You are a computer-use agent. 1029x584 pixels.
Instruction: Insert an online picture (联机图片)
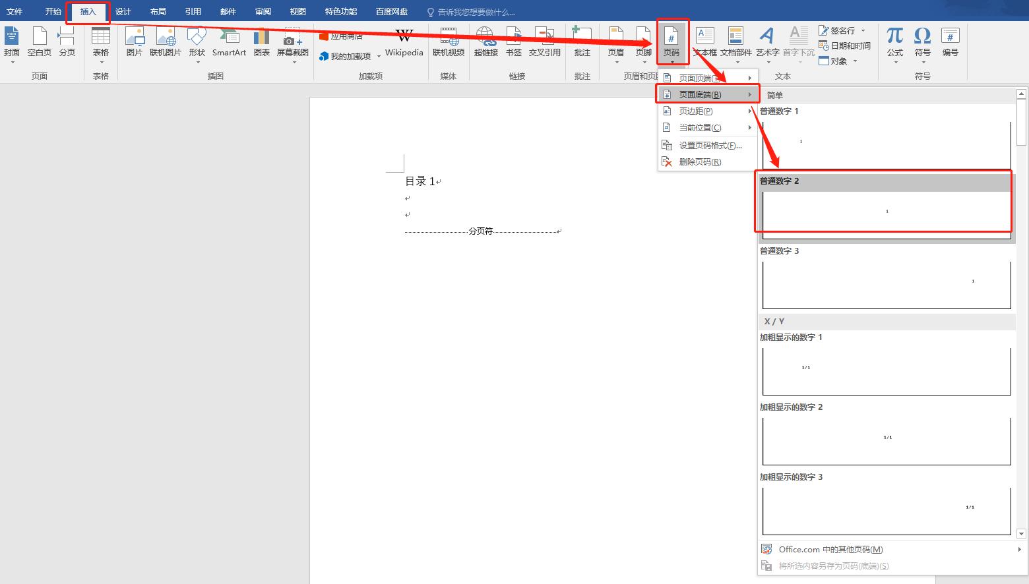coord(166,44)
